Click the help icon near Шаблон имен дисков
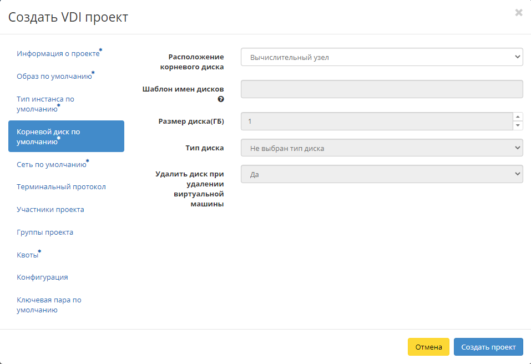 coord(221,99)
